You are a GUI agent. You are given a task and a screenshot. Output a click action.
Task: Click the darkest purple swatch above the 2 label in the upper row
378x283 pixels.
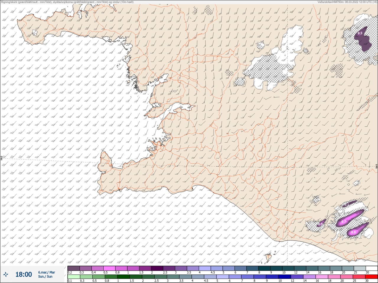pos(157,268)
